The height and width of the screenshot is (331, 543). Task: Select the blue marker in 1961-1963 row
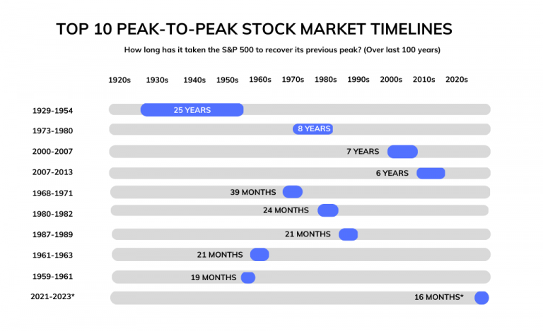pyautogui.click(x=259, y=255)
